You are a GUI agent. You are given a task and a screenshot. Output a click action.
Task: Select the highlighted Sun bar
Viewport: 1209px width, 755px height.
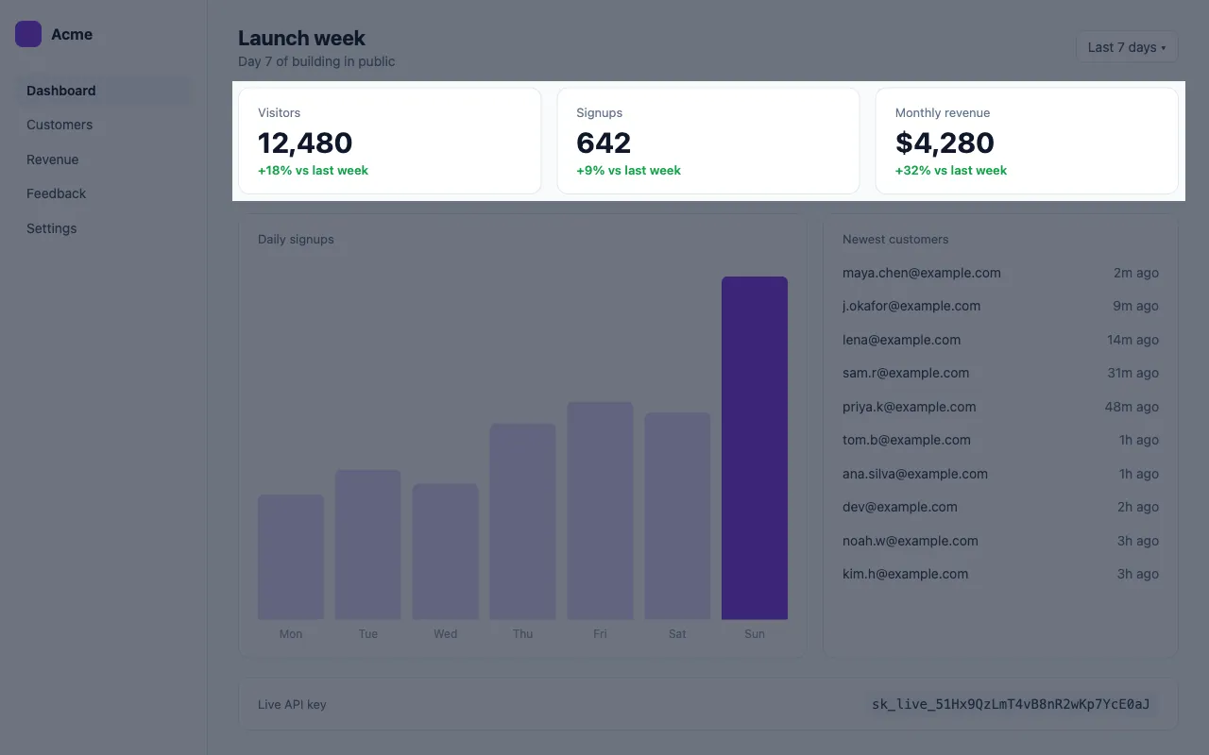click(755, 448)
